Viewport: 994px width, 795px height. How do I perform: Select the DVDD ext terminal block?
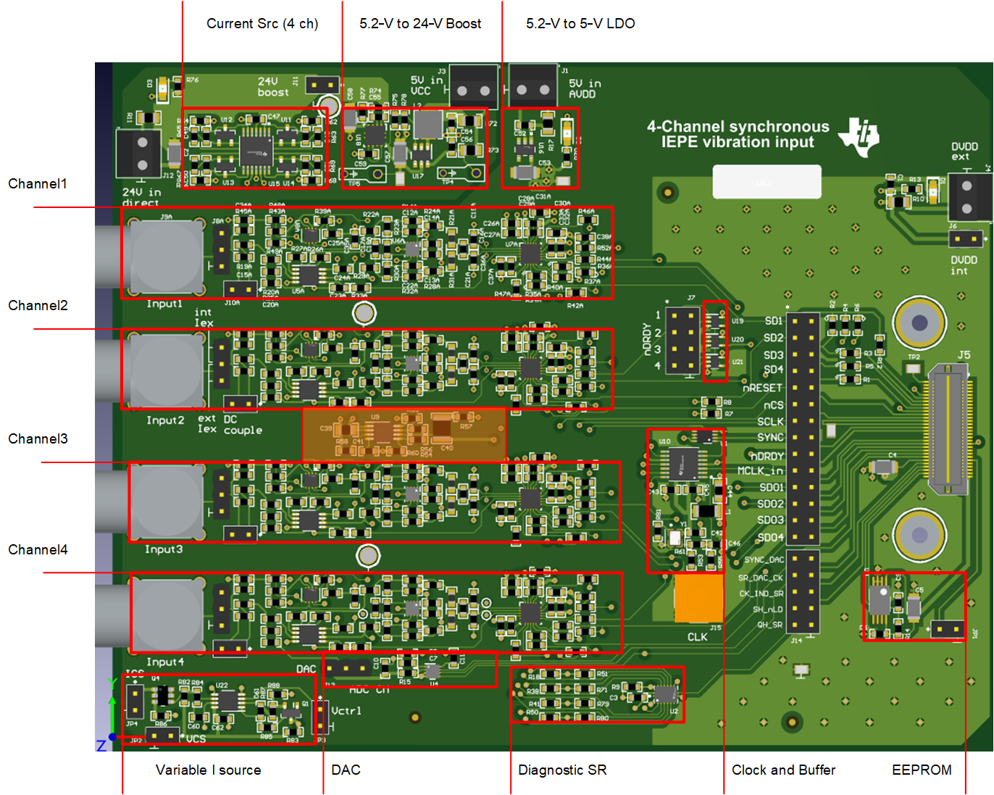(969, 196)
